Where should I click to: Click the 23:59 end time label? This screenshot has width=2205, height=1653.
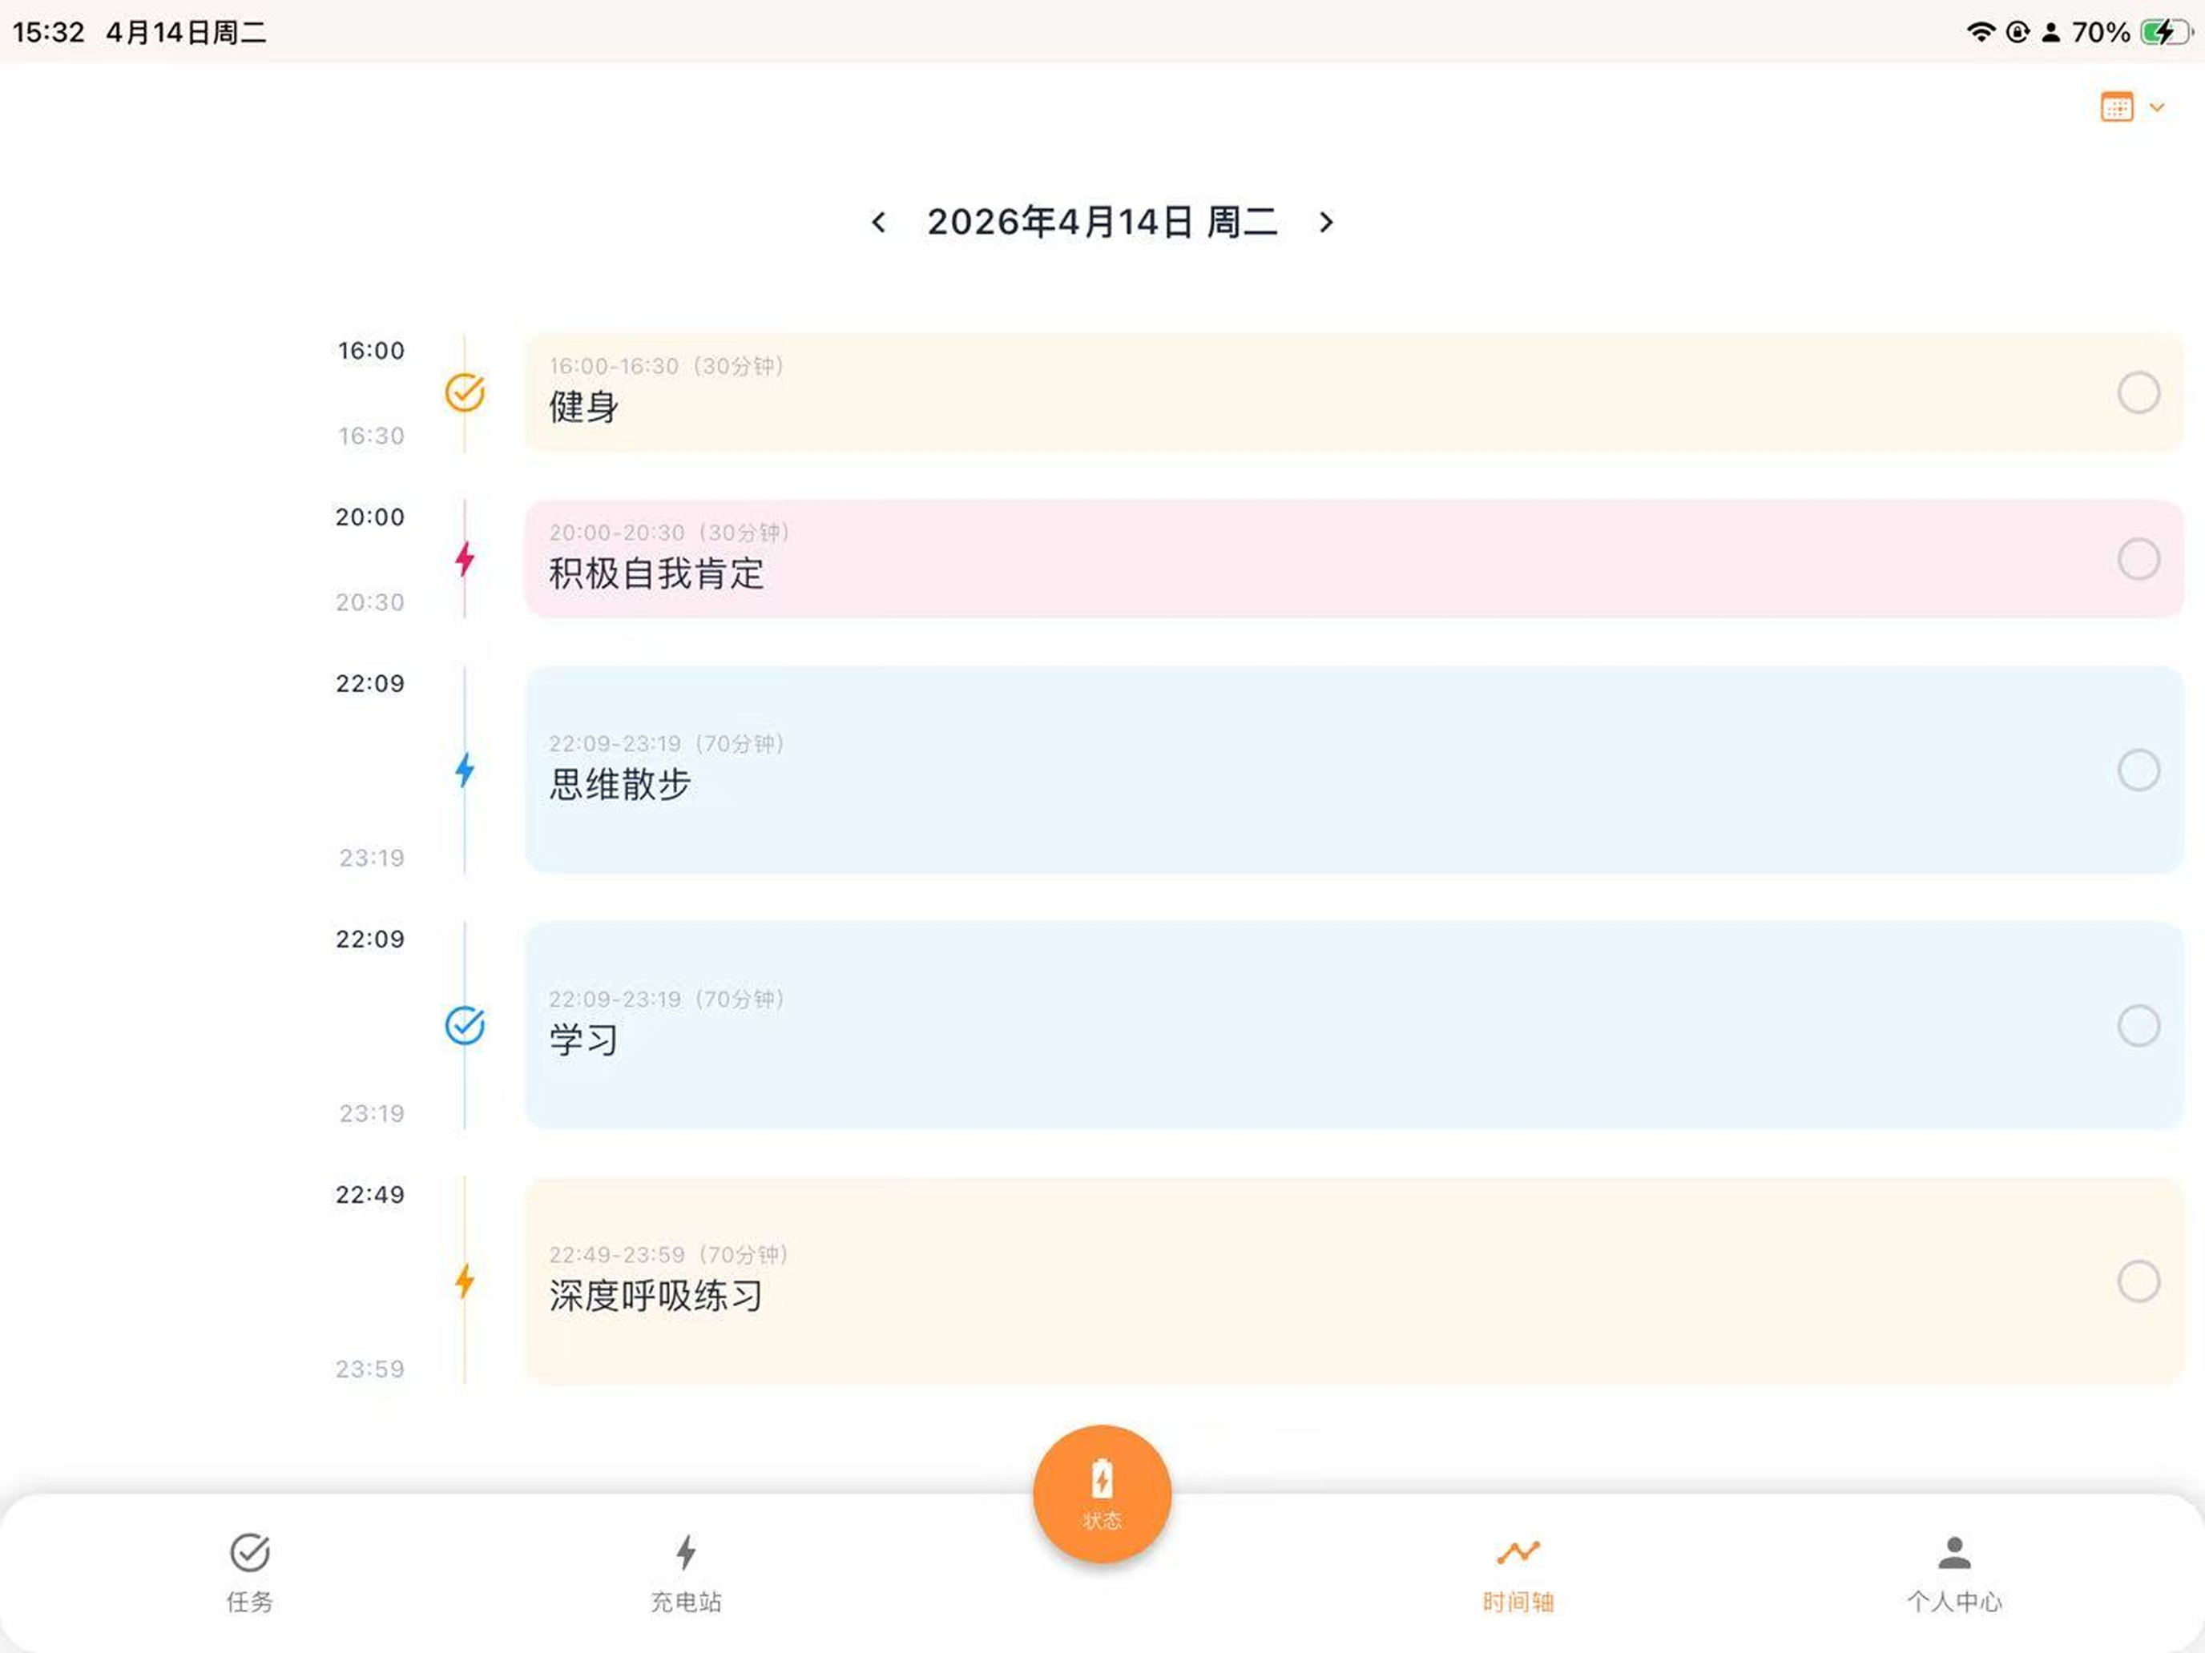coord(370,1369)
